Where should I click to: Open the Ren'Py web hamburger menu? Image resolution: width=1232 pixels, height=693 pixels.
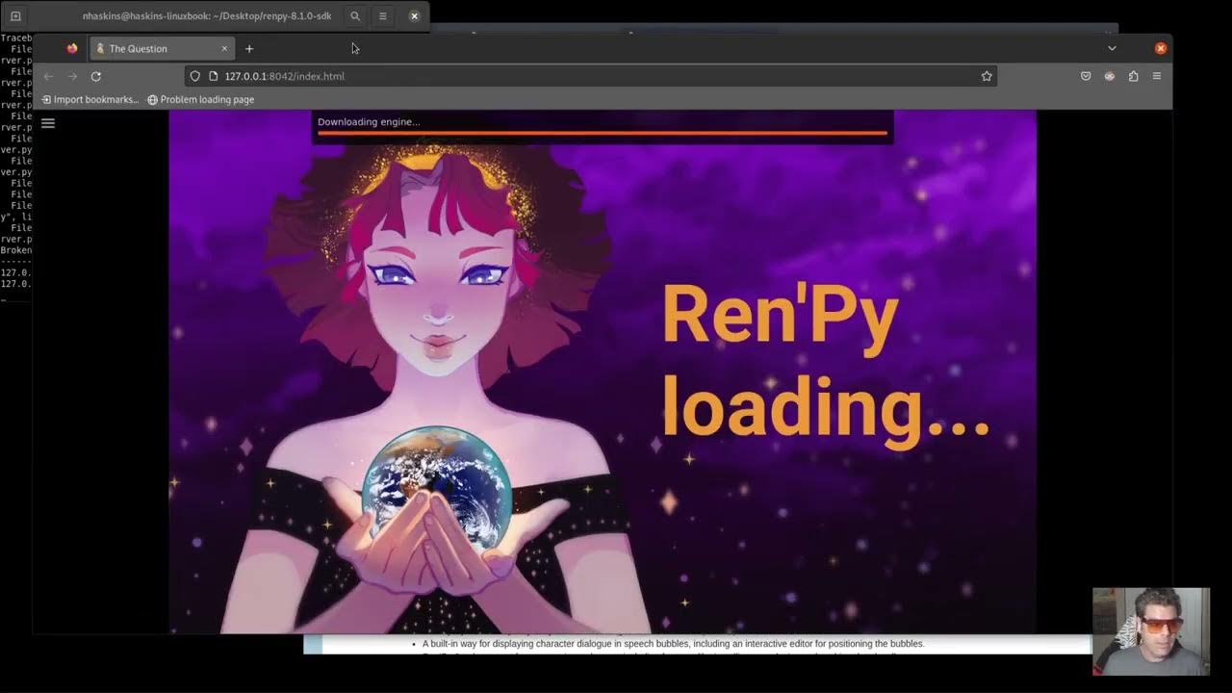(x=48, y=123)
